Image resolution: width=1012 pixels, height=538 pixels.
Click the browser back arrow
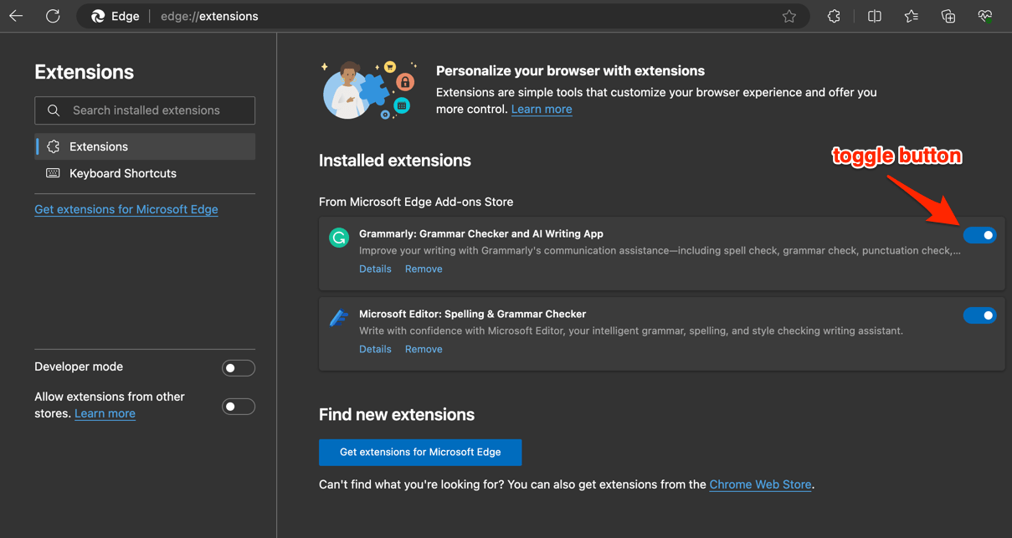coord(16,16)
